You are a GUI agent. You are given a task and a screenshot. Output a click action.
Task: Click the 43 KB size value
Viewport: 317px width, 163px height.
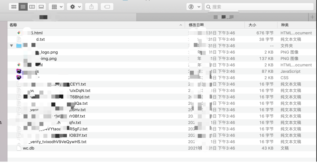tap(267, 148)
